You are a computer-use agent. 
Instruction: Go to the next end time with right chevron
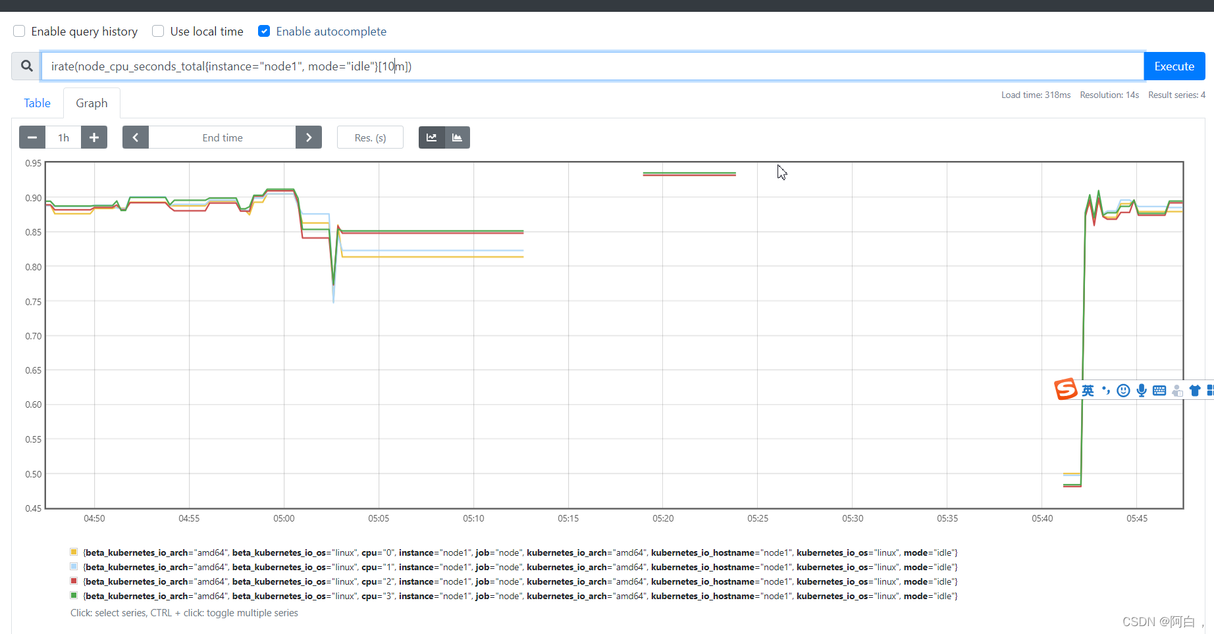coord(309,137)
